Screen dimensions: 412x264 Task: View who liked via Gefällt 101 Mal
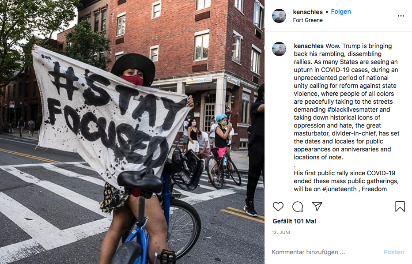coord(294,221)
